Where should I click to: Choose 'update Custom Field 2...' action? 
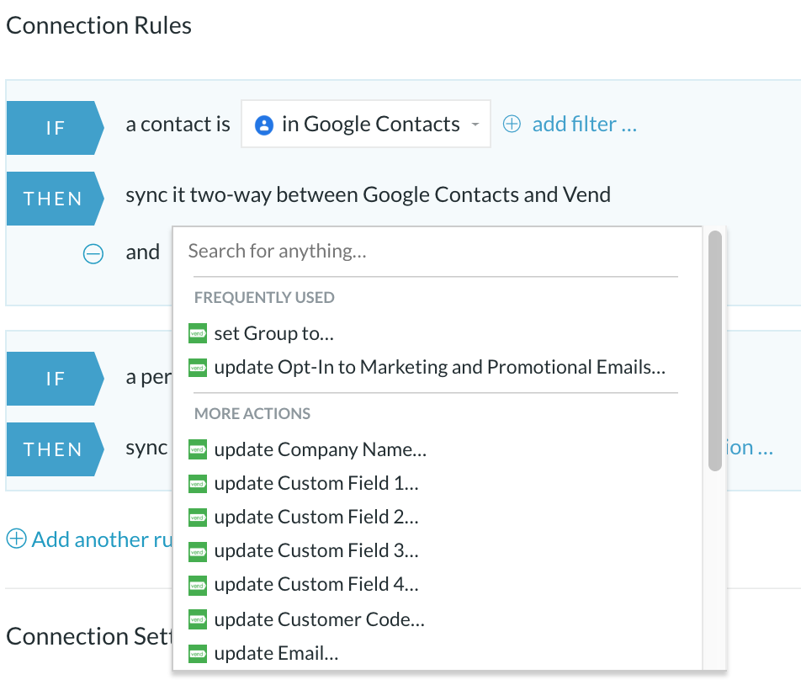coord(316,517)
